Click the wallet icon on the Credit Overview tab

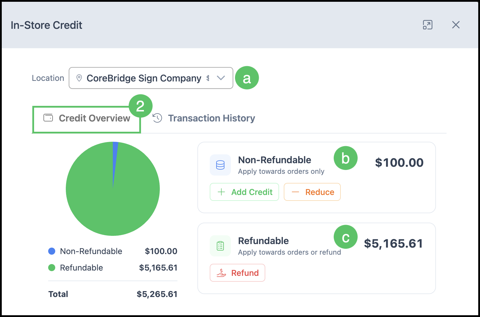48,118
